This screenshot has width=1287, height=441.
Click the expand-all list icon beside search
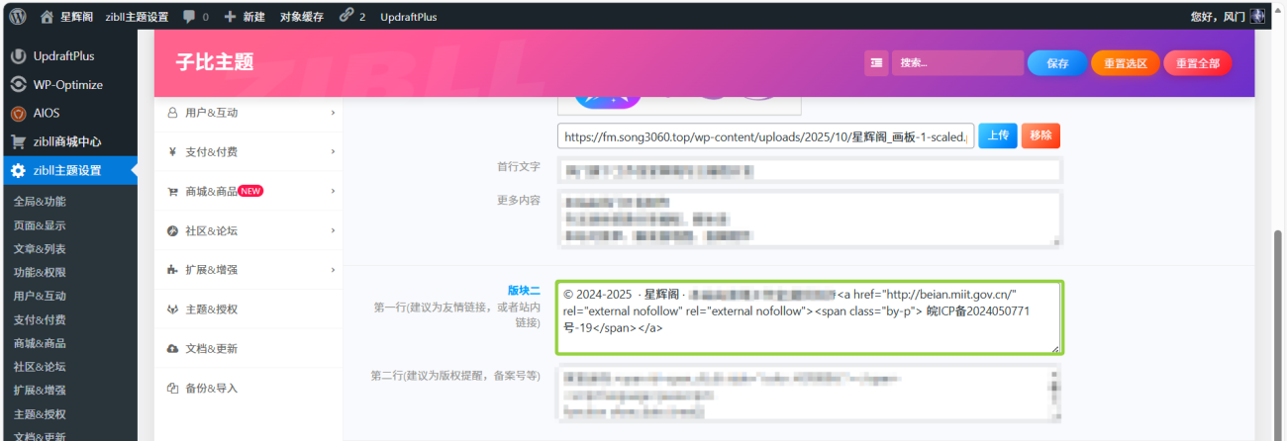(876, 63)
